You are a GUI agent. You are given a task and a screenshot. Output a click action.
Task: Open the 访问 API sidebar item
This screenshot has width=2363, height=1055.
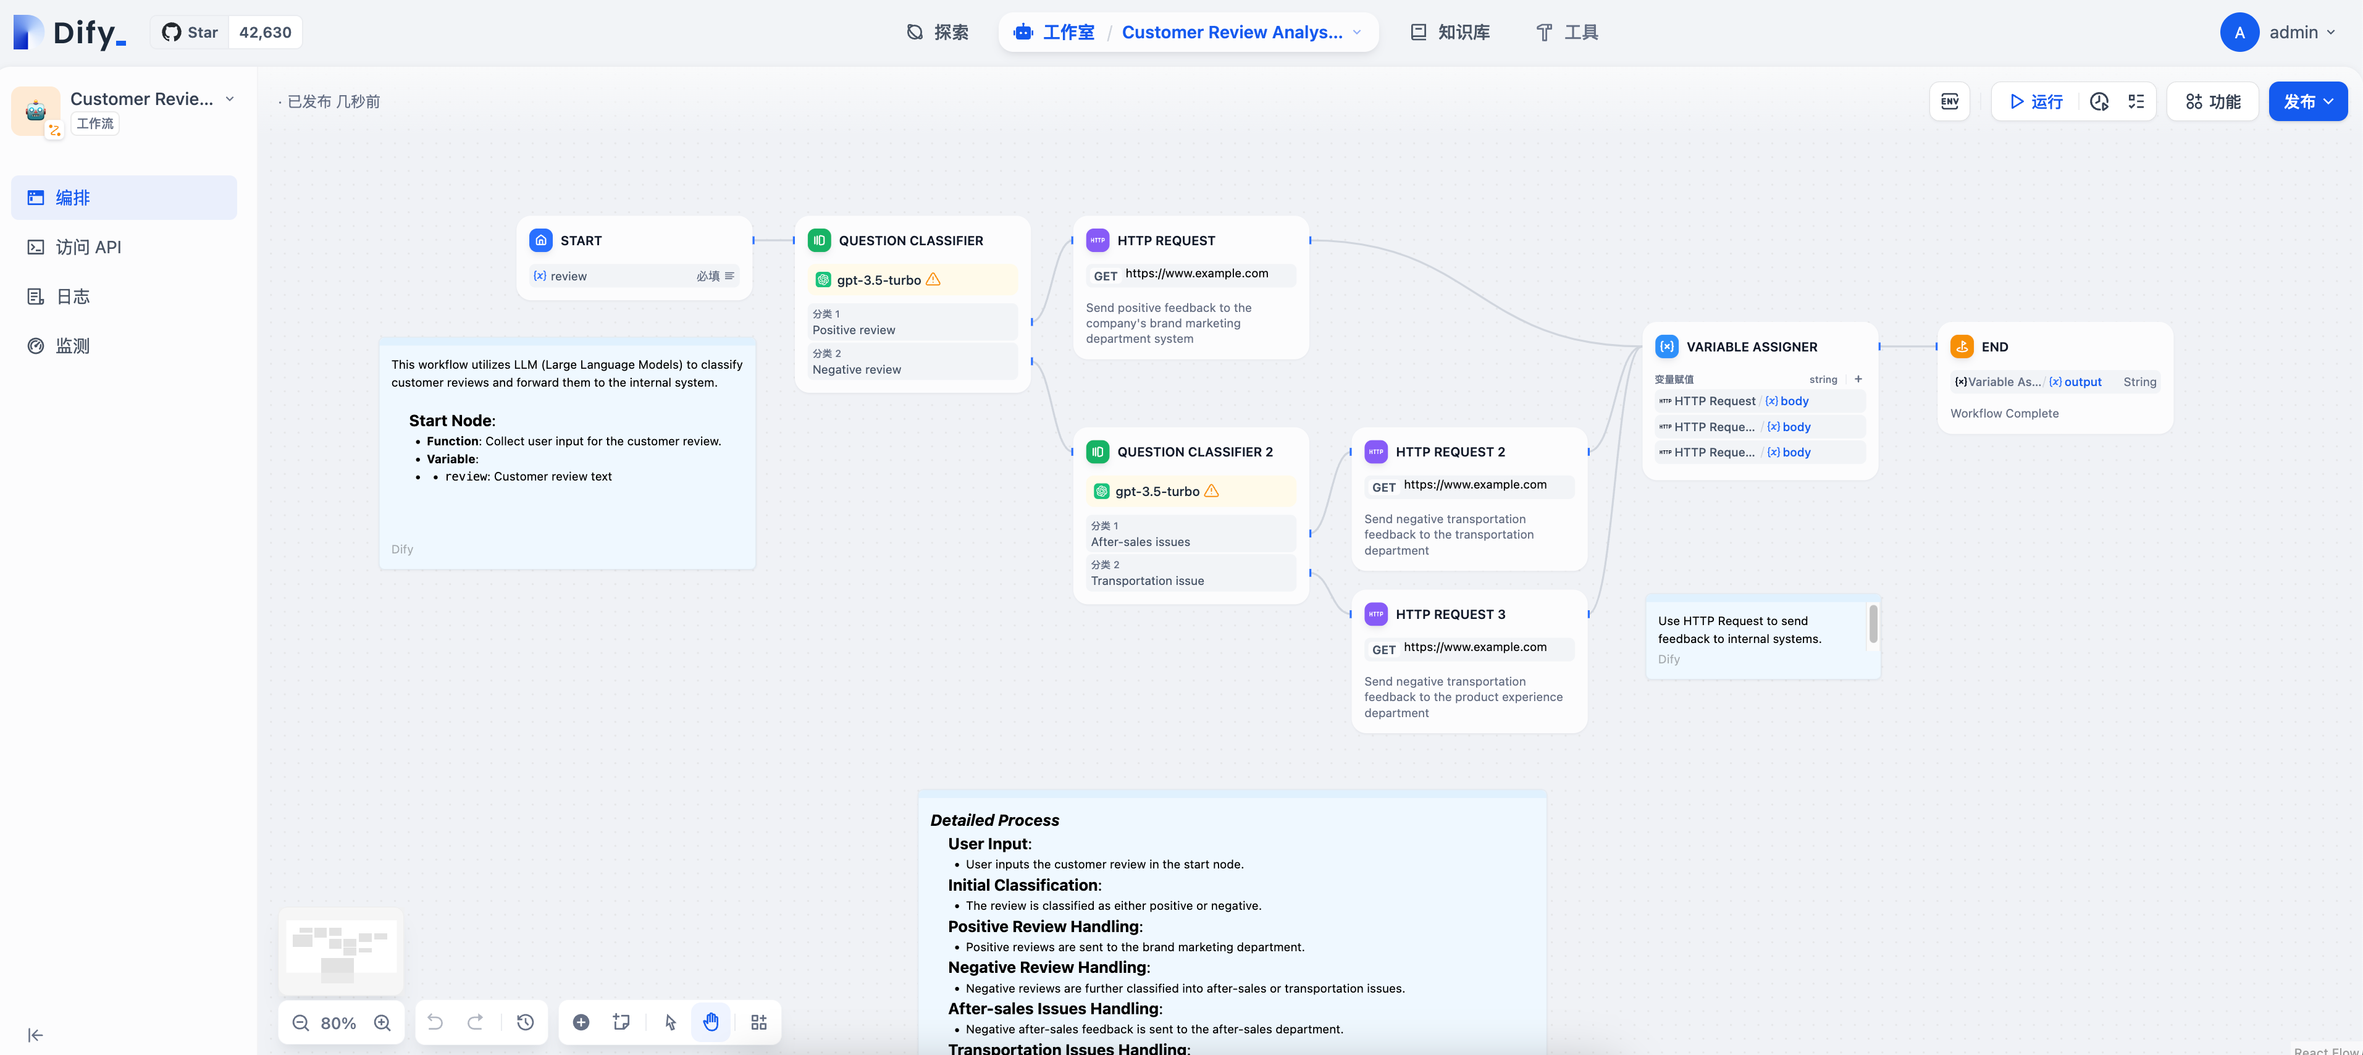tap(88, 247)
